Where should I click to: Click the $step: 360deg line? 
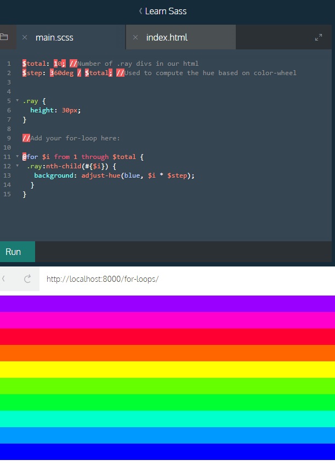tap(159, 73)
